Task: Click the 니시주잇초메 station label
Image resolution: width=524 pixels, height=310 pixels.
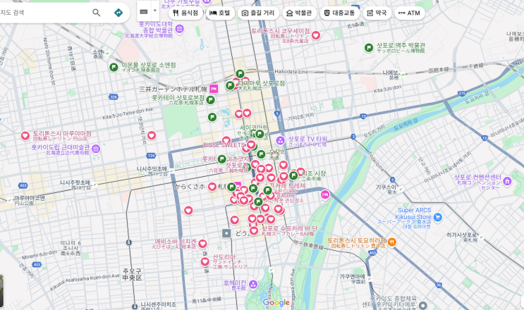Action: tap(152, 169)
